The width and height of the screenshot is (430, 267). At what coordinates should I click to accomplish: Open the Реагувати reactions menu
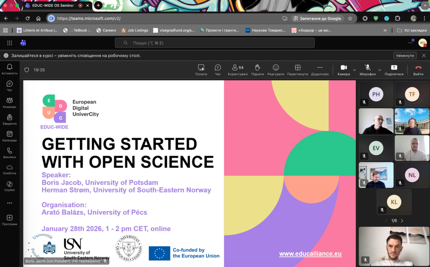tap(276, 69)
